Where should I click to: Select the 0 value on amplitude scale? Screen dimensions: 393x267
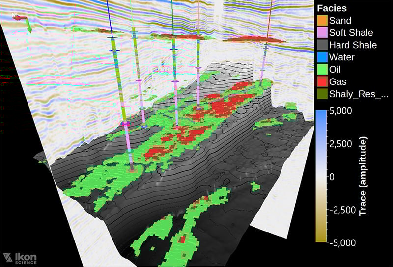(x=332, y=176)
